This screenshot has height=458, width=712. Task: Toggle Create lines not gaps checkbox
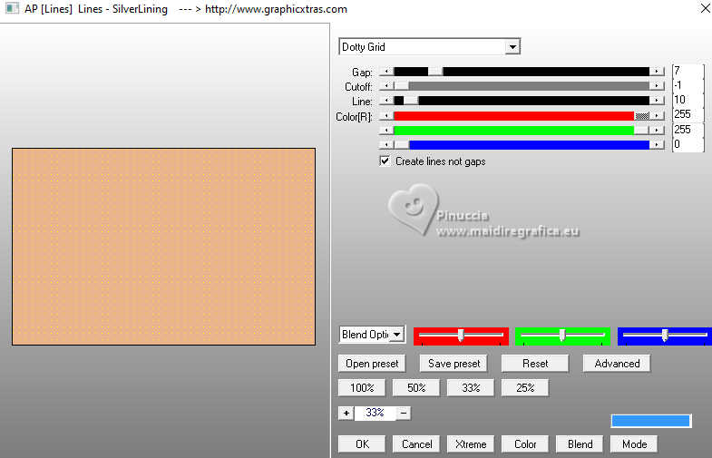click(x=385, y=161)
